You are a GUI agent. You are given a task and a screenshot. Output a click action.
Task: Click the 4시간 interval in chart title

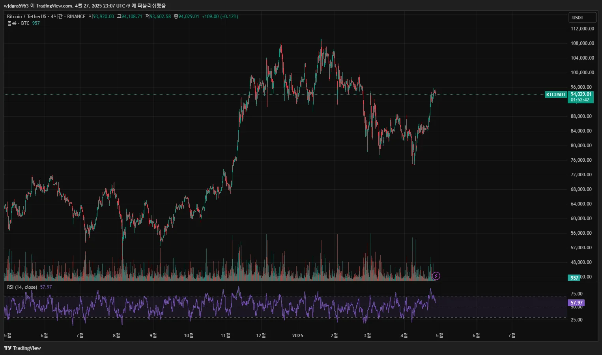(x=56, y=17)
